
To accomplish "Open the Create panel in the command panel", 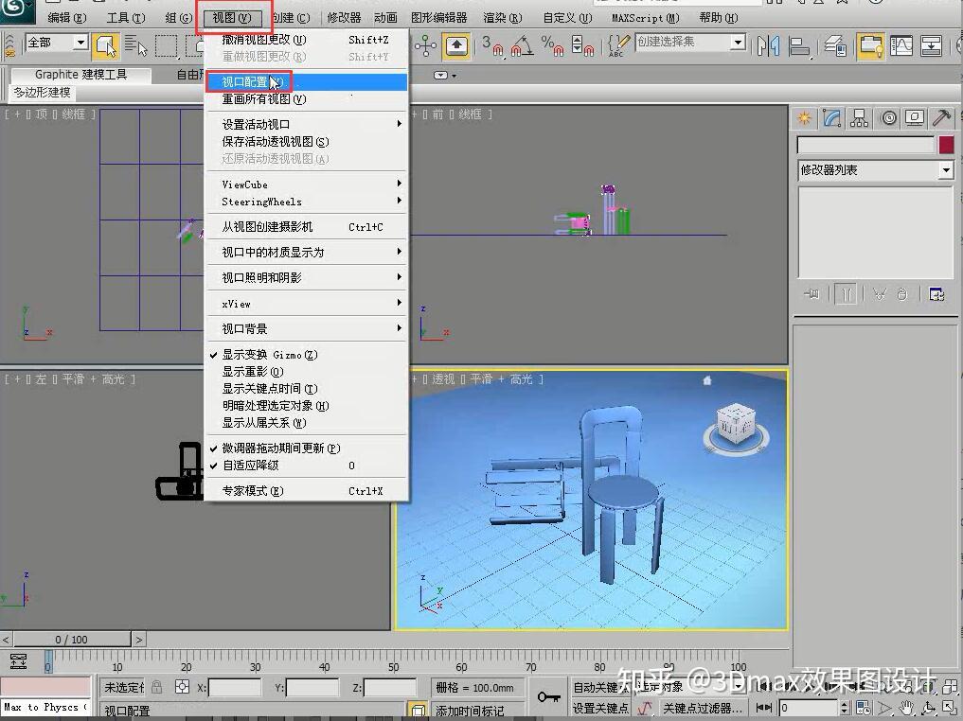I will pos(805,116).
